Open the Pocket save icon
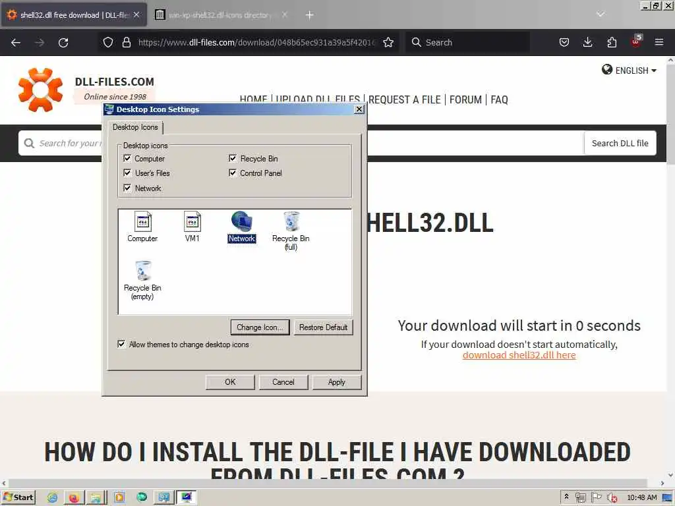The width and height of the screenshot is (675, 506). point(564,42)
